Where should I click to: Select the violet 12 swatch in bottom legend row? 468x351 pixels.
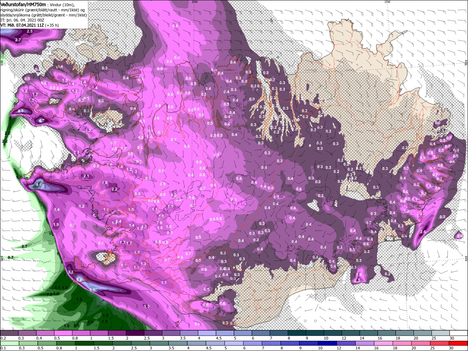346,343
